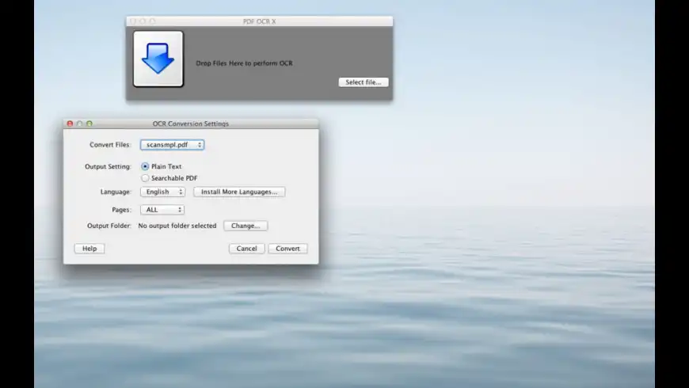Zoom the OCR Conversion Settings window
689x388 pixels.
89,124
